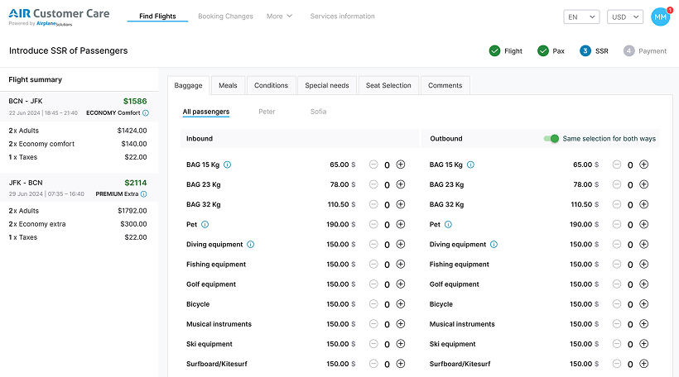Image resolution: width=679 pixels, height=377 pixels.
Task: Open the EN language dropdown
Action: (581, 17)
